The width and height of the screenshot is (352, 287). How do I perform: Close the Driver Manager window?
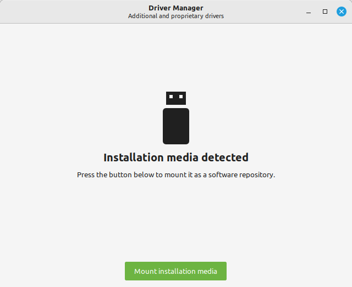pos(341,12)
